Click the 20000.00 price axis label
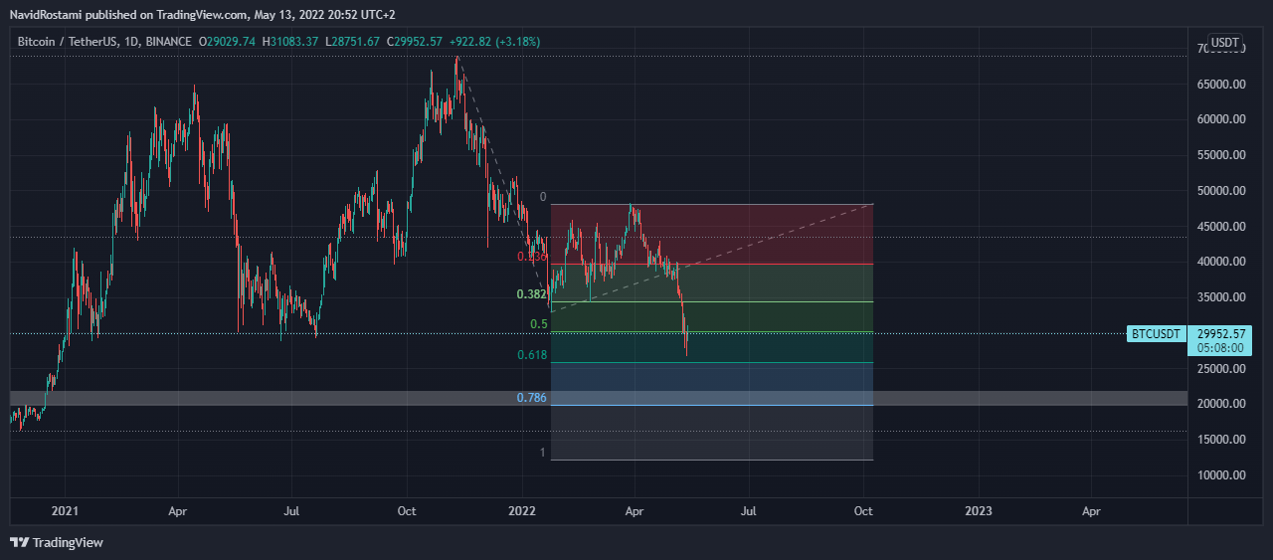 (1220, 404)
